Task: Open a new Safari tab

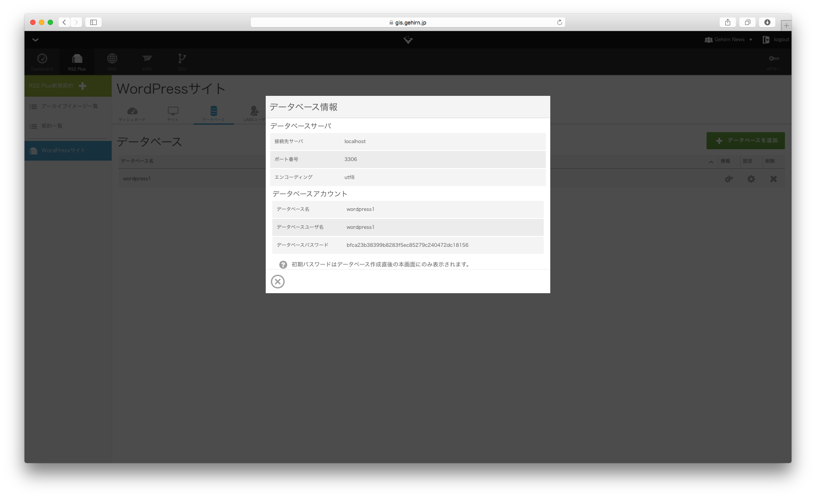Action: pyautogui.click(x=786, y=25)
